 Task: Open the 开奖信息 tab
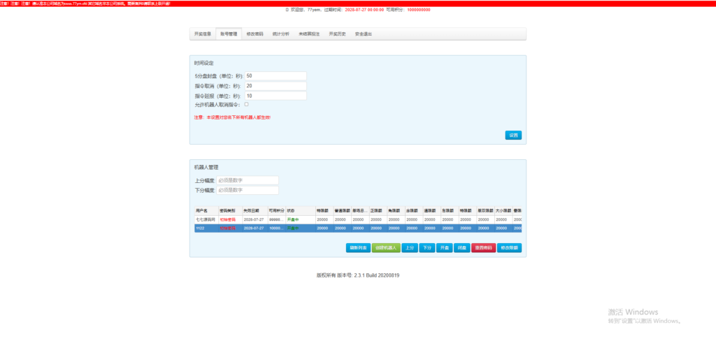point(203,34)
